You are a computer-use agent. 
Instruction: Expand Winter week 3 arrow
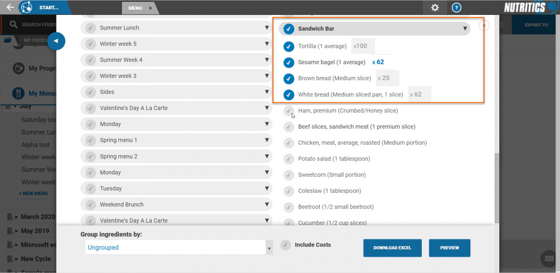click(266, 76)
